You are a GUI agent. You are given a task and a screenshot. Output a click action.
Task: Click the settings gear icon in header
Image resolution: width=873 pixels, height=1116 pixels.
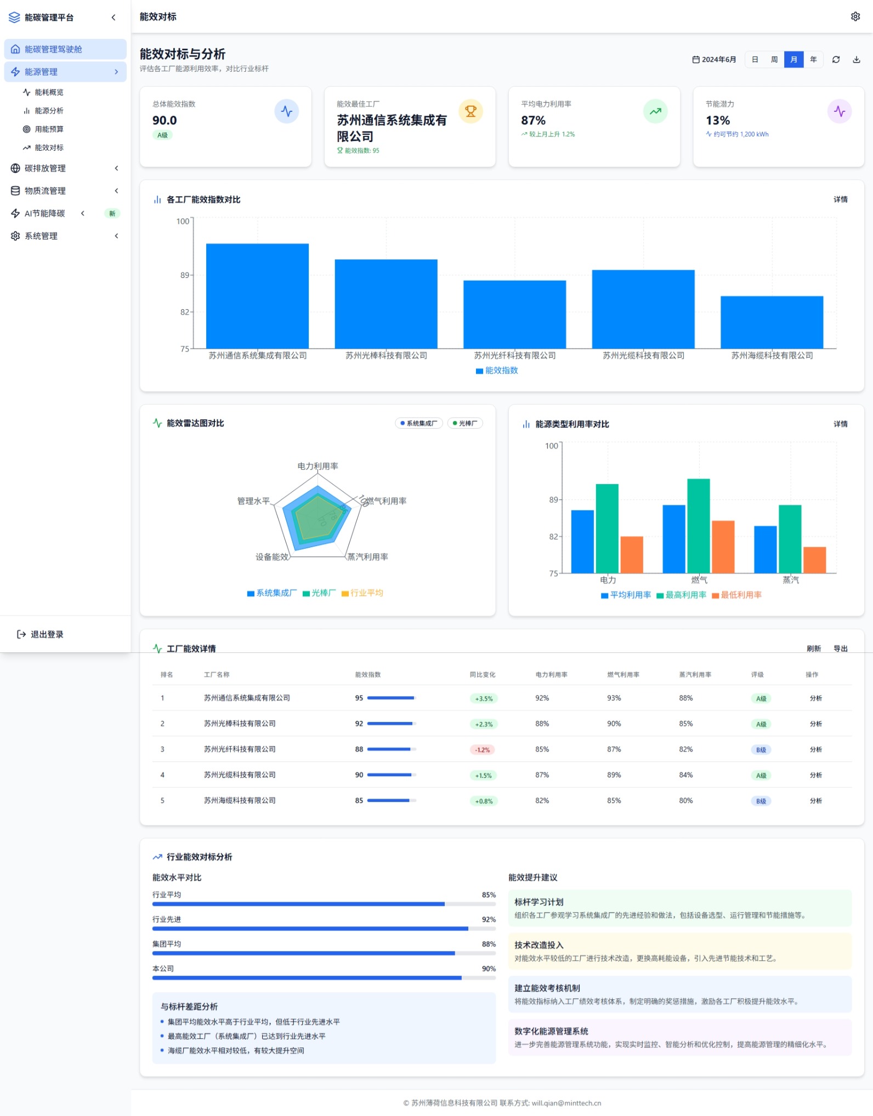point(855,16)
